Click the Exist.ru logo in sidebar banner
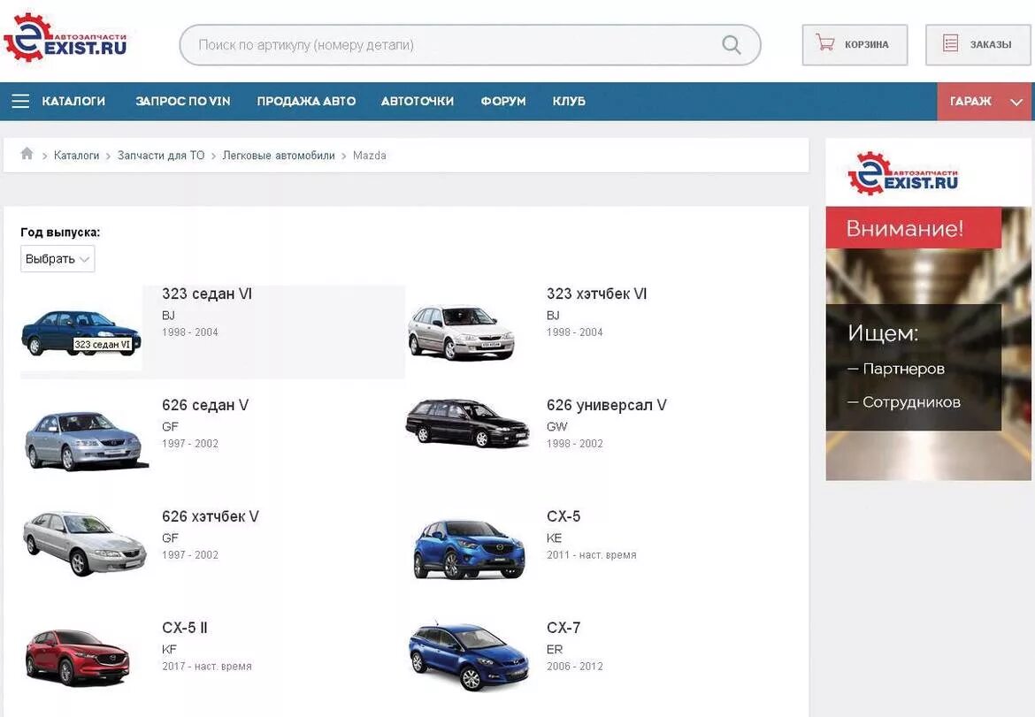This screenshot has height=717, width=1035. point(902,172)
